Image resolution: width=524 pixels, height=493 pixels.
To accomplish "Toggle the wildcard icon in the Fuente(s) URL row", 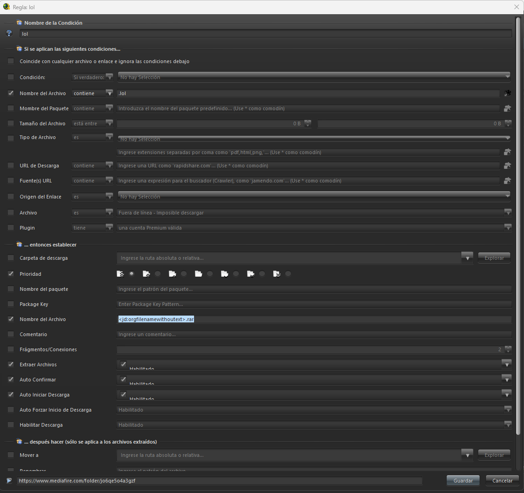I will [508, 181].
